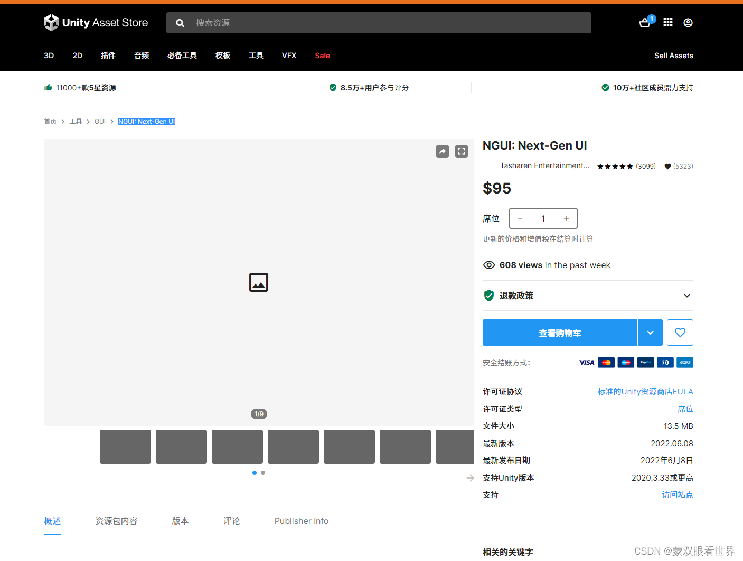Select the third preview thumbnail
This screenshot has width=743, height=561.
click(x=237, y=447)
